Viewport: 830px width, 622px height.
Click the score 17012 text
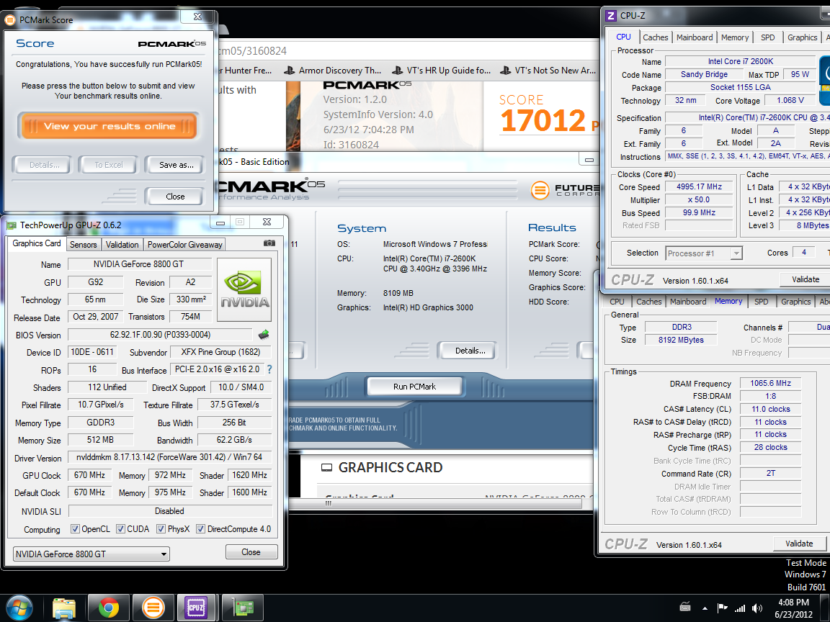tap(543, 120)
